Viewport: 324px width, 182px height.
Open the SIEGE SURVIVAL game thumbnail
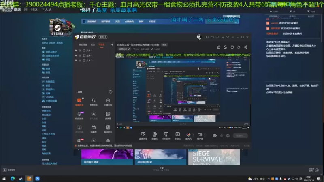click(x=214, y=157)
